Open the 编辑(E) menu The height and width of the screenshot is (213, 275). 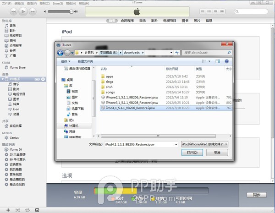pos(19,3)
